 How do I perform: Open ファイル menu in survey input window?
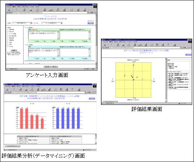[x=9, y=7]
